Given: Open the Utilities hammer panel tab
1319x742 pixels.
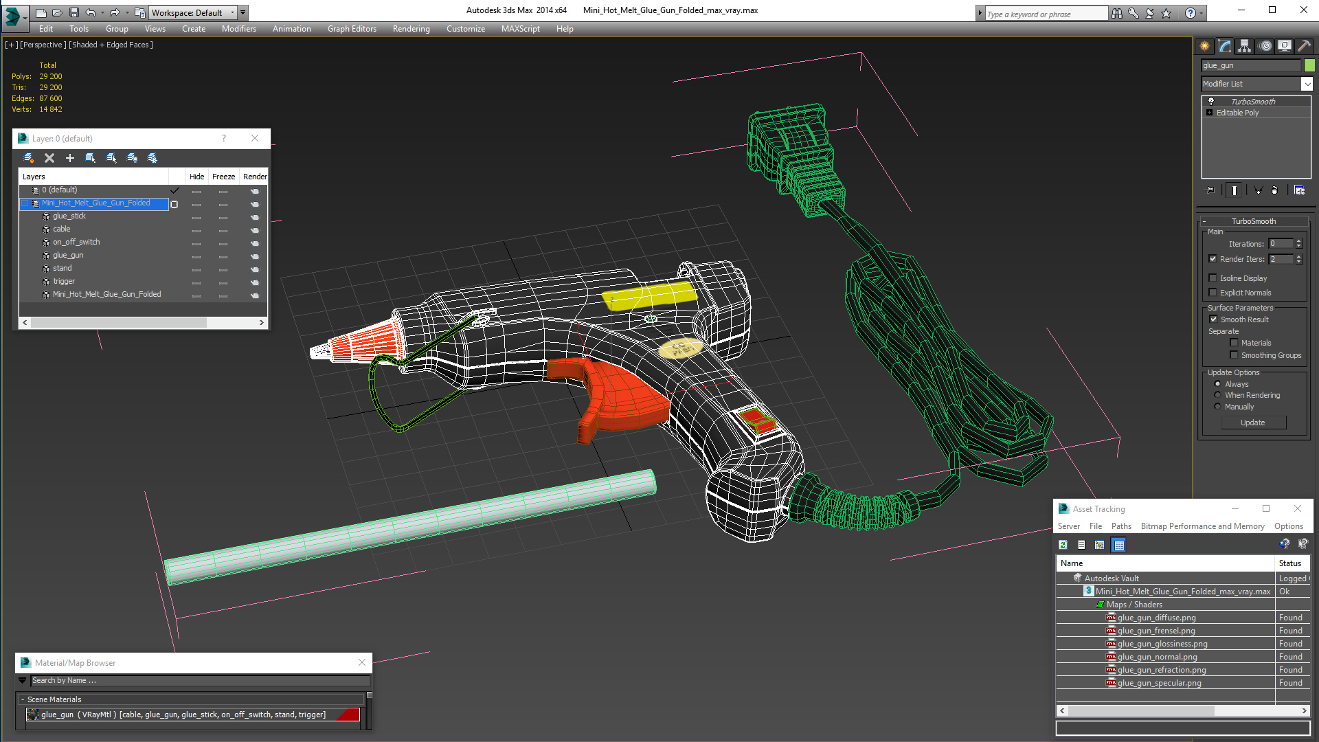Looking at the screenshot, I should point(1304,46).
